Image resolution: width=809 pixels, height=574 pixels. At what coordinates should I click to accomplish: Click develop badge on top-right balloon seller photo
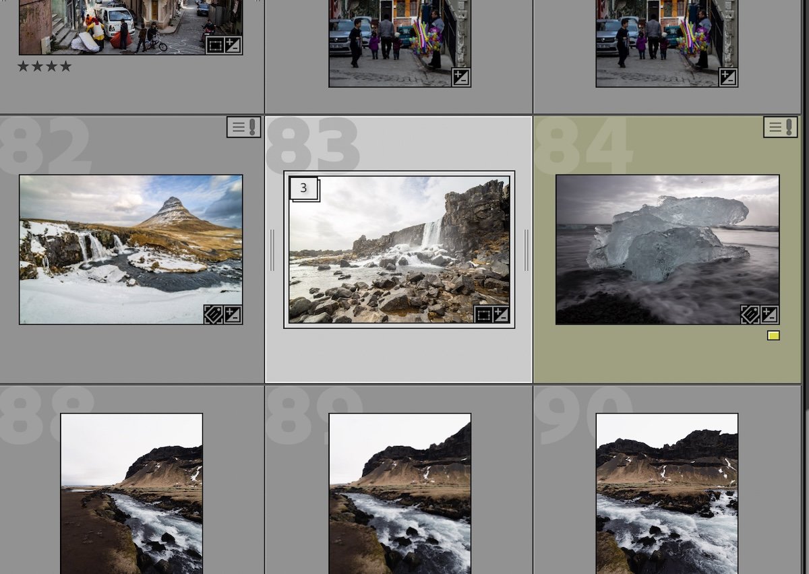point(727,77)
